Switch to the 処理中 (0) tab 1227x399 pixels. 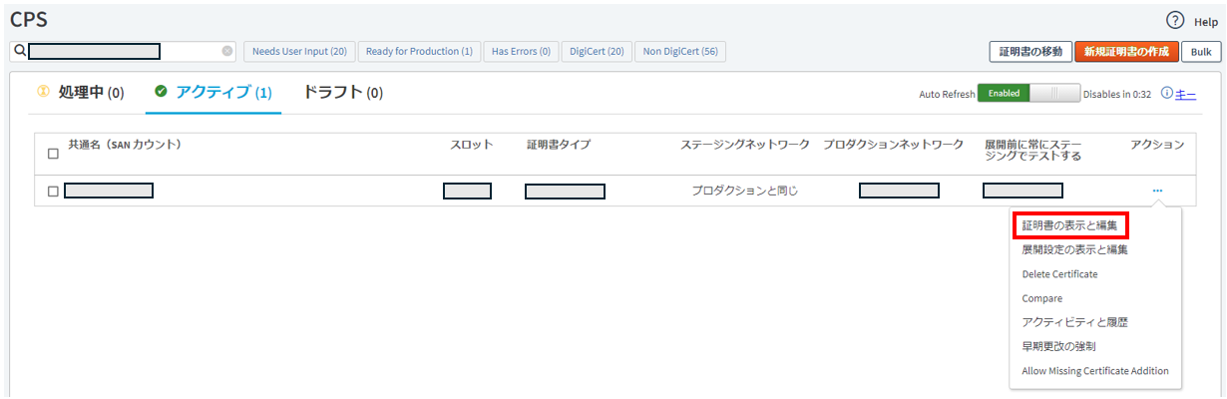coord(81,93)
